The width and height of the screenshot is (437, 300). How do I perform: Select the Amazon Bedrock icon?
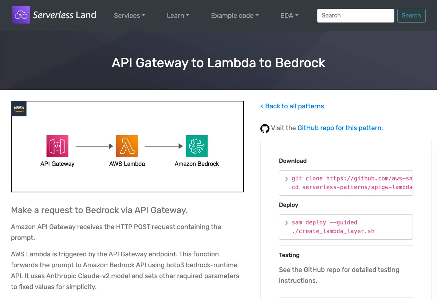pyautogui.click(x=197, y=146)
